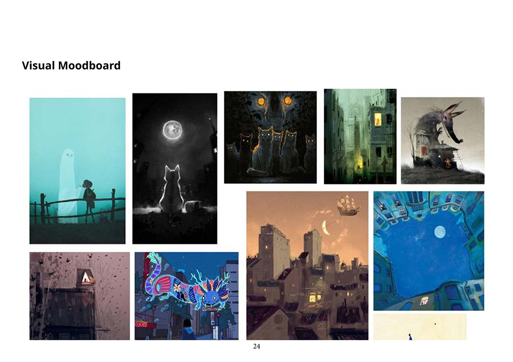
Task: Select the horned creature on house illustration
Action: click(443, 140)
